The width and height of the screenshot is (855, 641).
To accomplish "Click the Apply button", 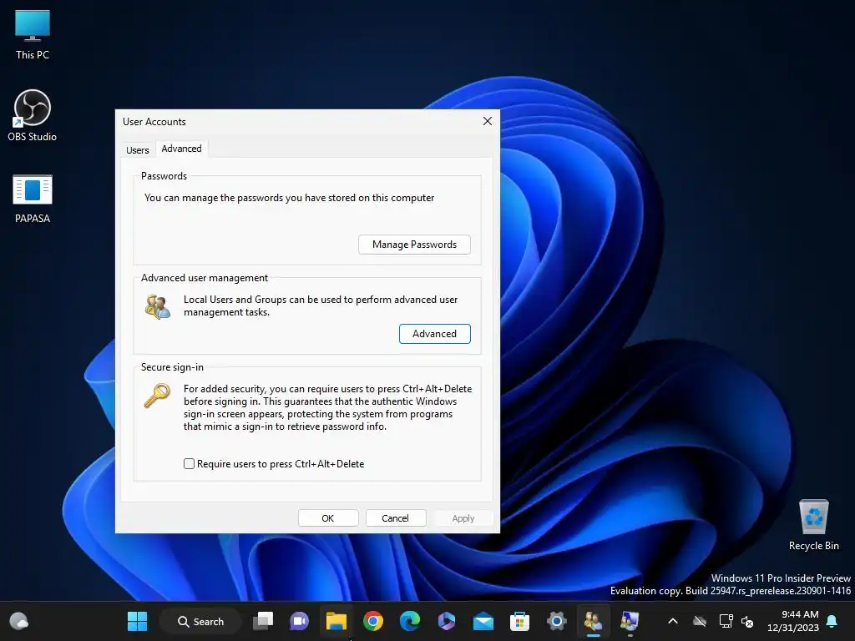I will [x=463, y=518].
